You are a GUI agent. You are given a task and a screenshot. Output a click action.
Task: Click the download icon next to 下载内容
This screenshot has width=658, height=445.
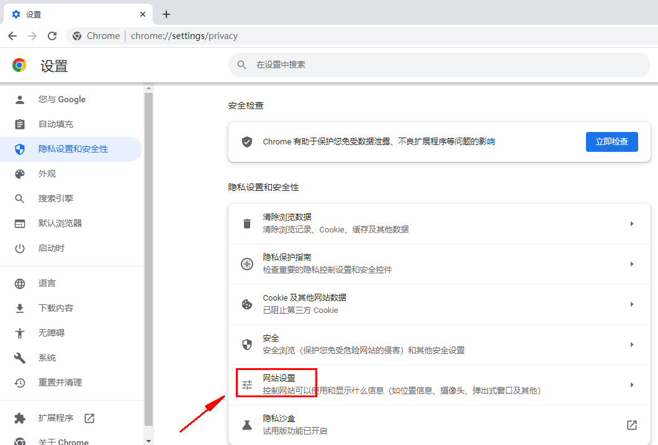click(x=20, y=309)
